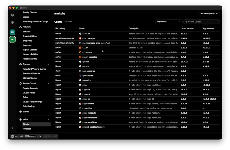Sort by the Repository column header

[60, 28]
